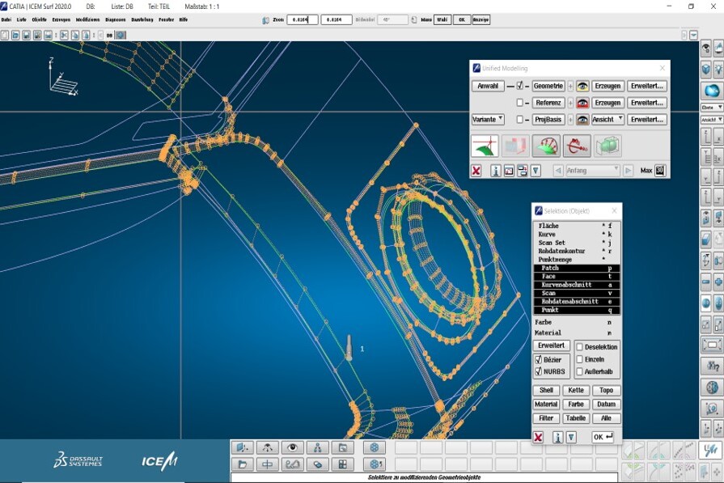Click the red X cancel icon in Selektion

[538, 437]
